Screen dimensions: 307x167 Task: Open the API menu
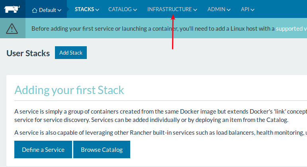[248, 9]
